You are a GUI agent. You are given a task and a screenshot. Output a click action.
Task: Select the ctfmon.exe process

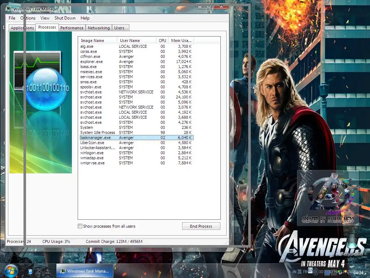tap(136, 56)
